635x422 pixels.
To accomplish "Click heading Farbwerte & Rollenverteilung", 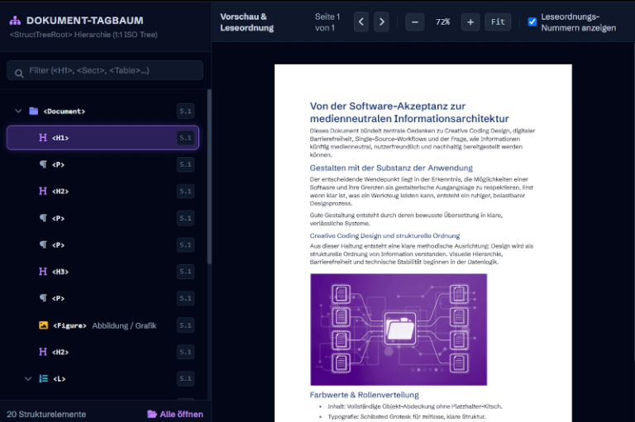I will 365,395.
